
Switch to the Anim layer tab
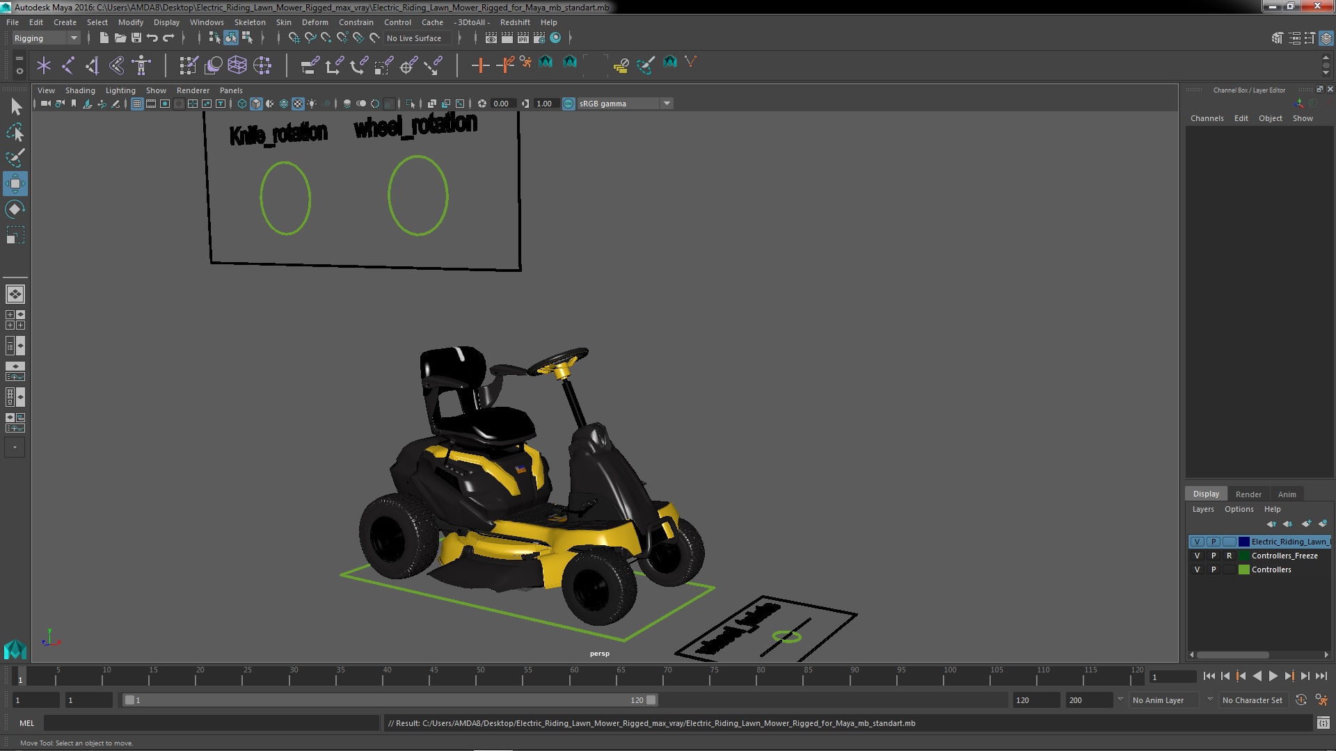(1287, 494)
